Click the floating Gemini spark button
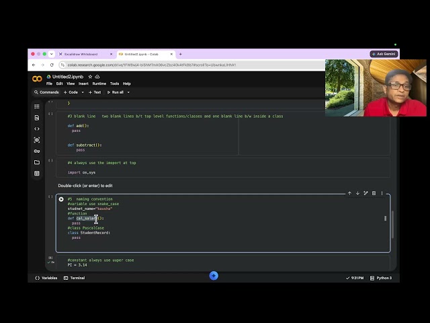The width and height of the screenshot is (430, 323). (214, 276)
